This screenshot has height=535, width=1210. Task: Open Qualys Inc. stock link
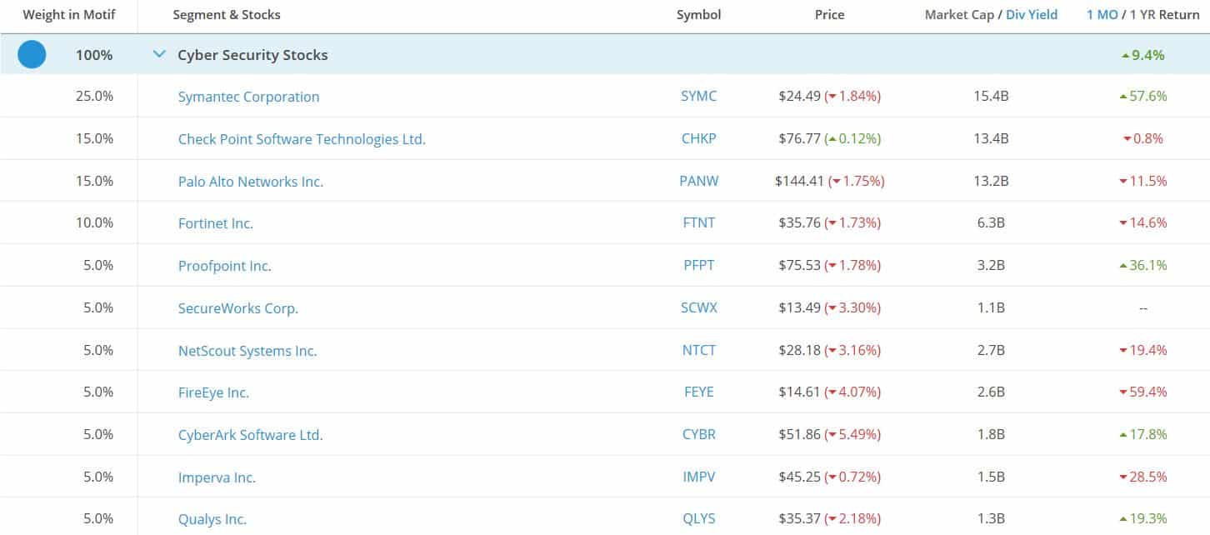click(x=212, y=519)
